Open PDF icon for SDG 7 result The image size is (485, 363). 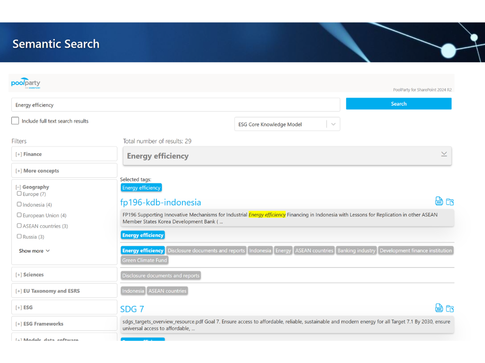pyautogui.click(x=439, y=308)
